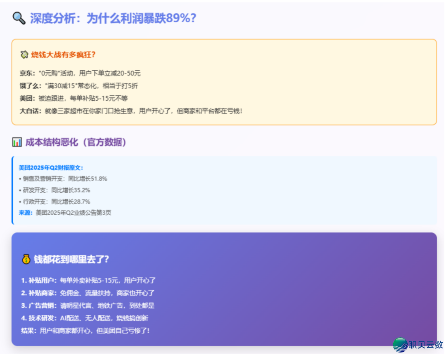Select the bullet 行政开支：同比增长28.7%

click(x=55, y=201)
